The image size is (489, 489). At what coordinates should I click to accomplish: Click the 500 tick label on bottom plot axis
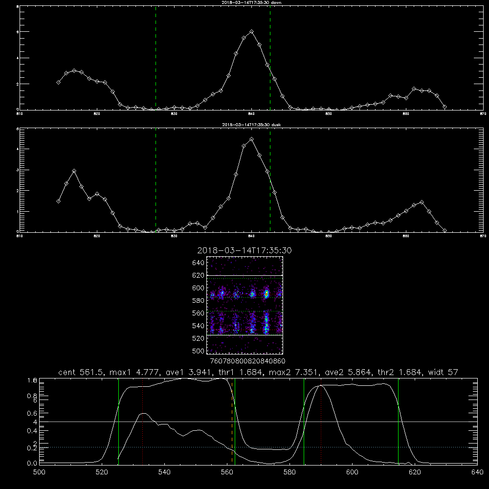pyautogui.click(x=39, y=472)
